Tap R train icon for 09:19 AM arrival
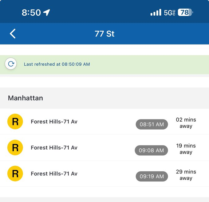This screenshot has height=202, width=209. pyautogui.click(x=15, y=173)
